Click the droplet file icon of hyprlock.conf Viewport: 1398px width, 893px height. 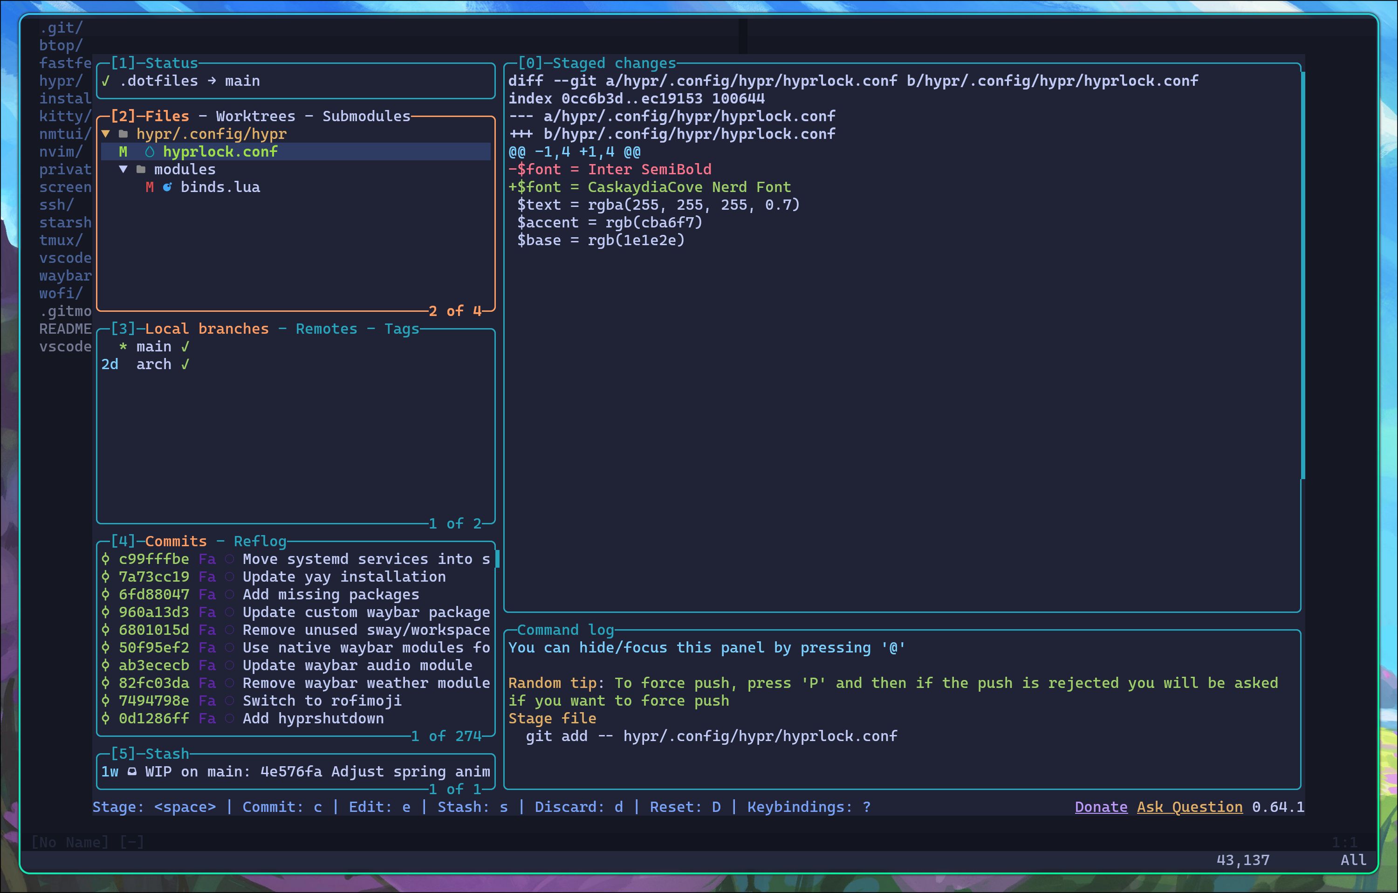coord(150,152)
